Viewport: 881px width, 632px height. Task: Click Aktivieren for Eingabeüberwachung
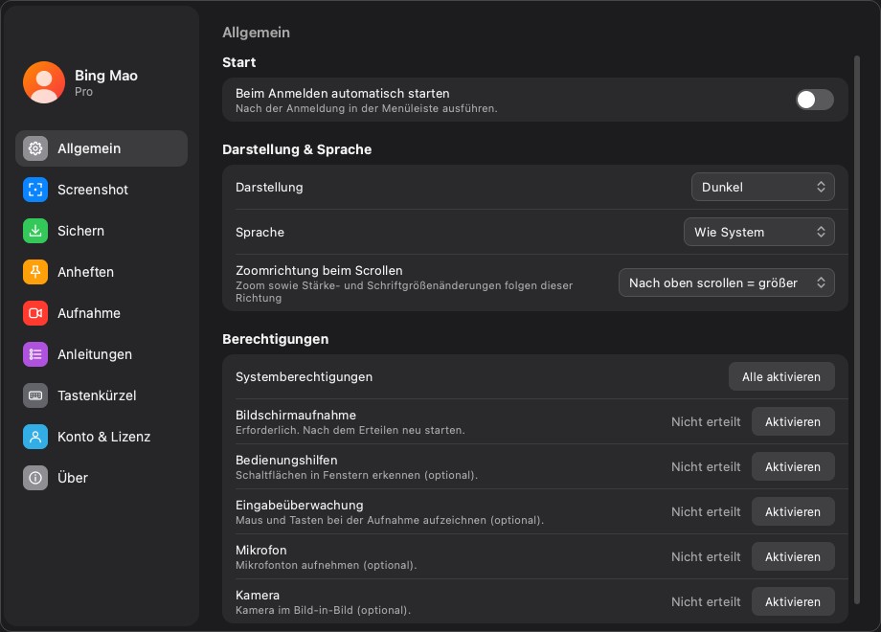793,511
